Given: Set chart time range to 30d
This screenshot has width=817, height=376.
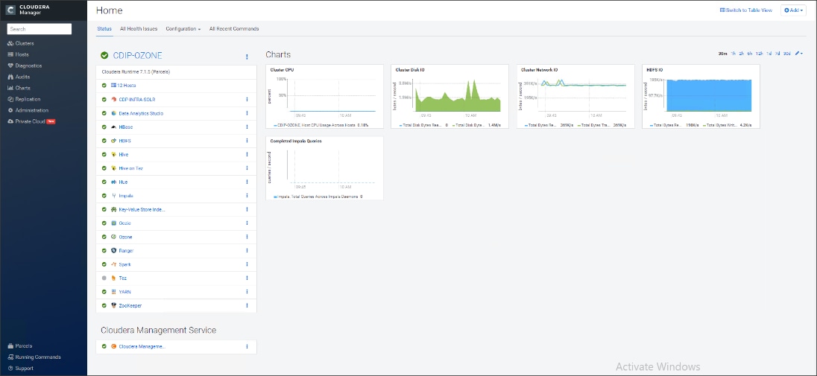Looking at the screenshot, I should pos(786,54).
